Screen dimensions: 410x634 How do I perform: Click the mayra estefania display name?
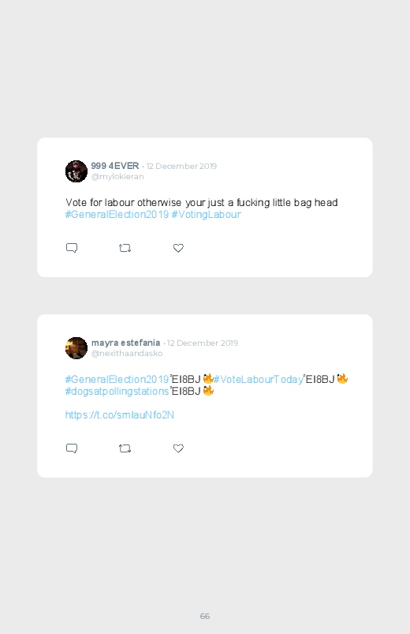click(125, 343)
